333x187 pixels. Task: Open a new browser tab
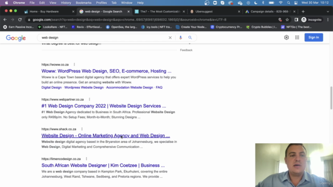point(303,11)
